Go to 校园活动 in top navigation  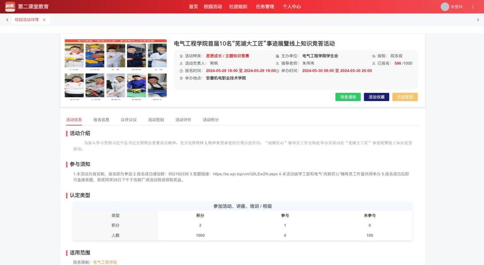click(213, 7)
